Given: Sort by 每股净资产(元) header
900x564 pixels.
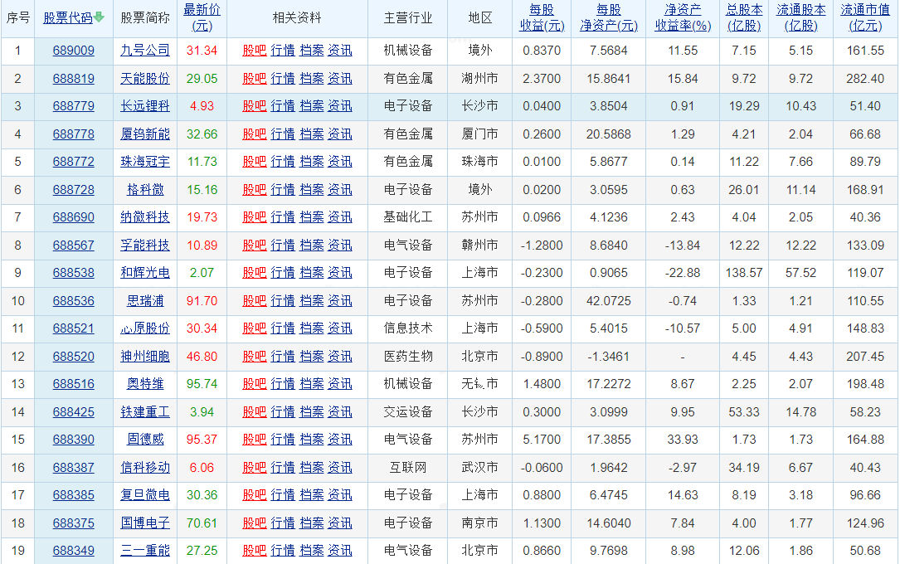Looking at the screenshot, I should point(608,17).
